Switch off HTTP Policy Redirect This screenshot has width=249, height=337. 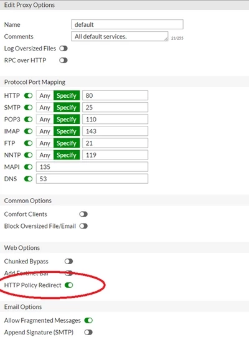[x=69, y=285]
